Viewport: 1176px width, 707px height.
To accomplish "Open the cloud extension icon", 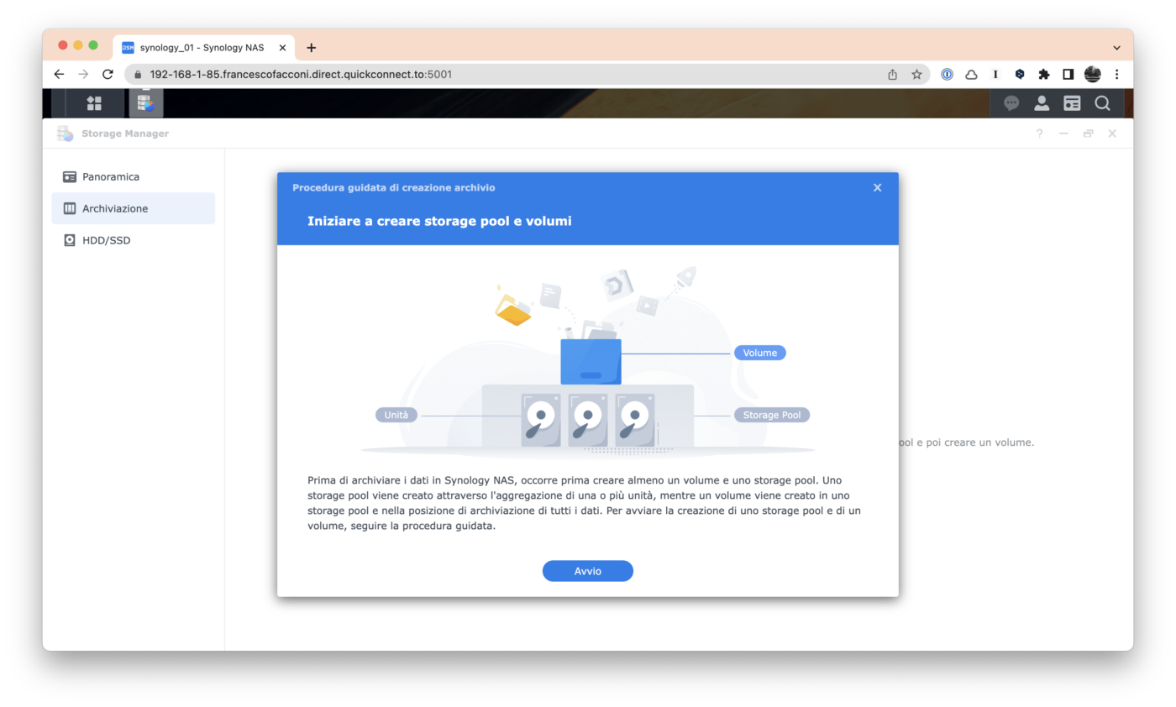I will [x=972, y=74].
